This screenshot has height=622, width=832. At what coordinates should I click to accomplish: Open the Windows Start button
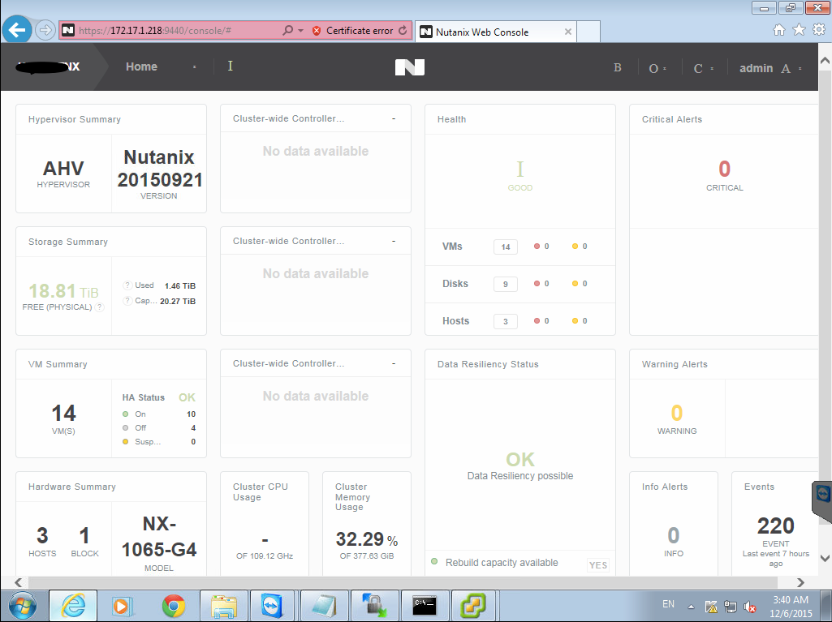tap(22, 606)
